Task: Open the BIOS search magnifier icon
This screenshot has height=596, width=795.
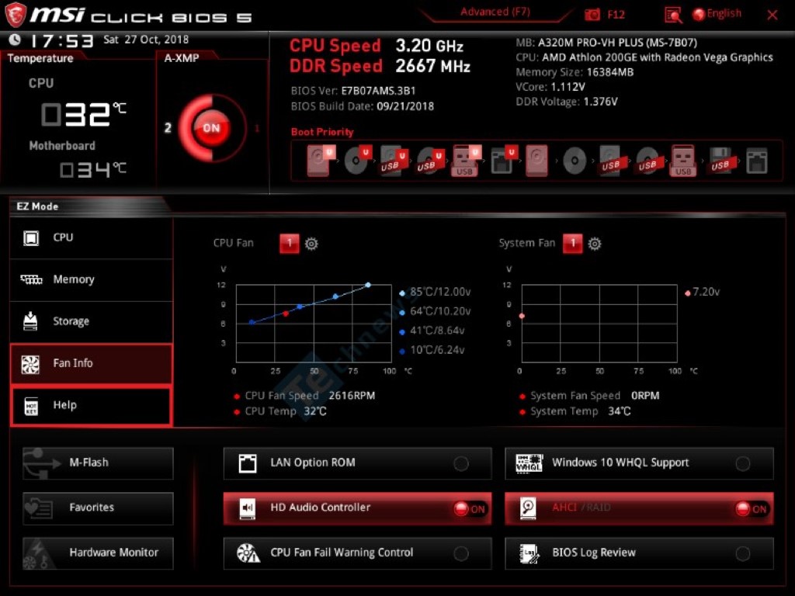Action: click(x=673, y=15)
